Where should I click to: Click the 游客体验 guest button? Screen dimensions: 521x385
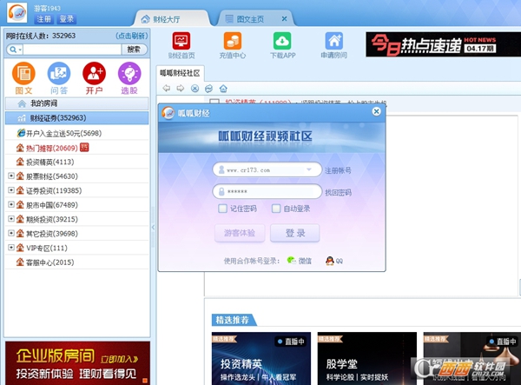[x=240, y=233]
